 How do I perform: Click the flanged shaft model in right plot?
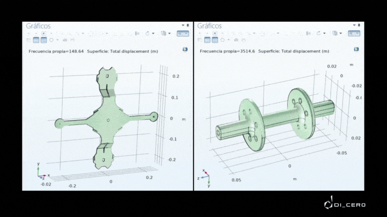pyautogui.click(x=275, y=119)
